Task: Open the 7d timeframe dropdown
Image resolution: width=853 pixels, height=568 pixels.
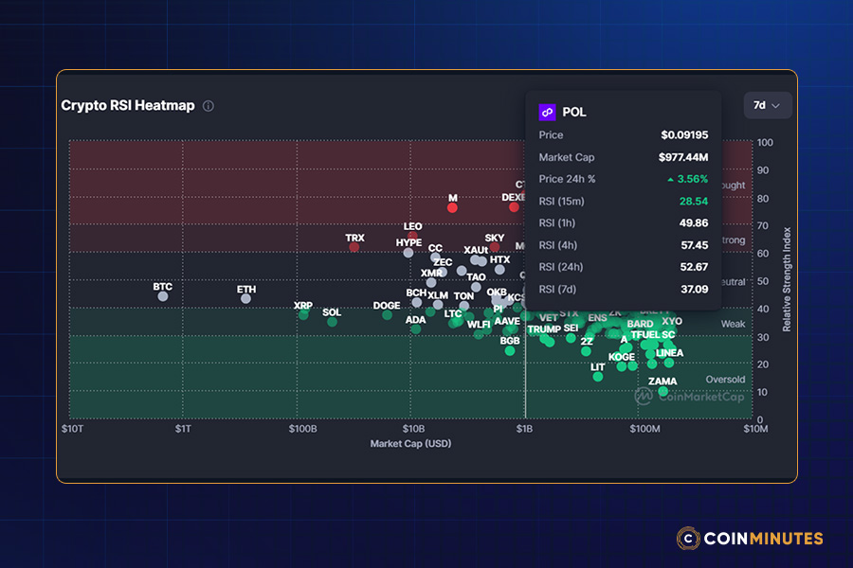Action: tap(768, 105)
